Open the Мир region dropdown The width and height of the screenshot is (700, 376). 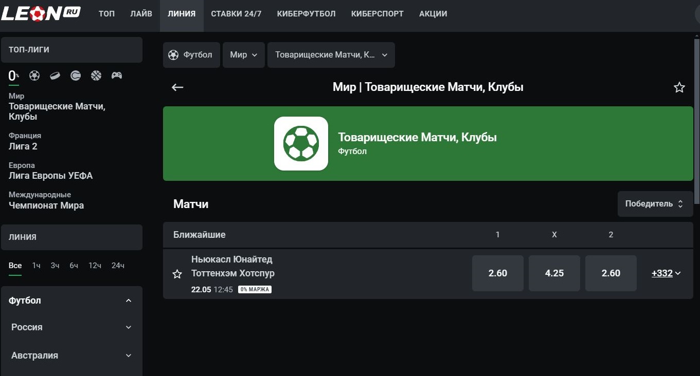[244, 55]
